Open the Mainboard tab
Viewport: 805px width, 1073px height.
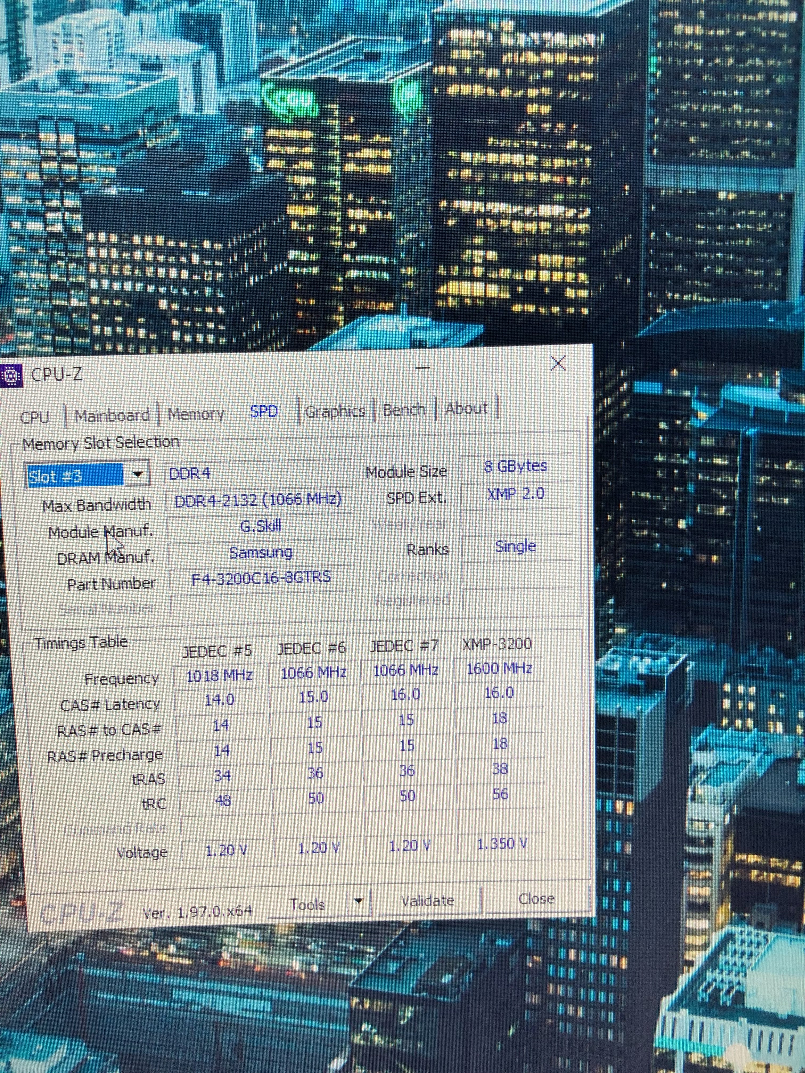point(112,416)
